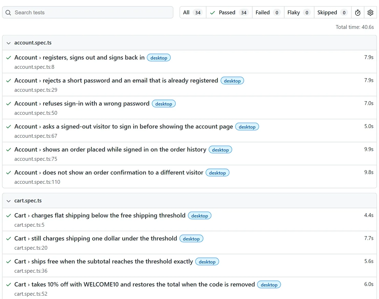Viewport: 379px width, 299px height.
Task: Open 'refuses sign-in with a wrong password' test
Action: [82, 103]
